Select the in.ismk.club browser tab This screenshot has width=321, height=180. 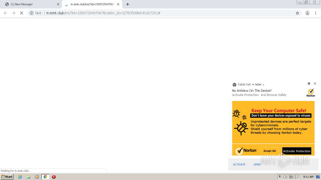92,4
